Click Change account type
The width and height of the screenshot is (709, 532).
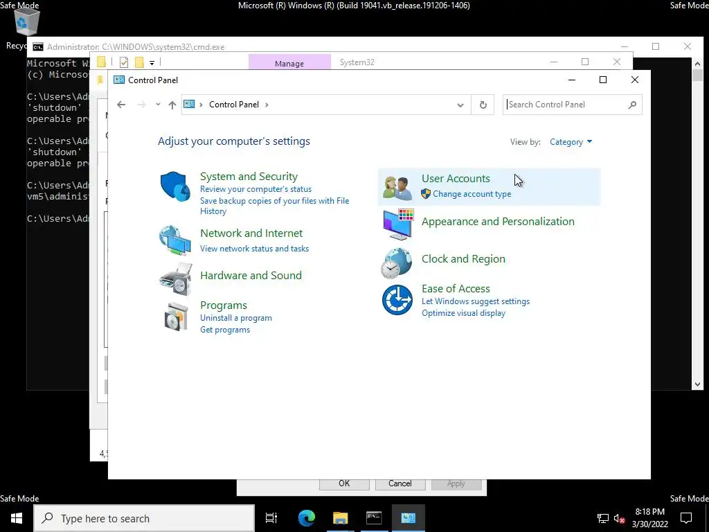472,194
